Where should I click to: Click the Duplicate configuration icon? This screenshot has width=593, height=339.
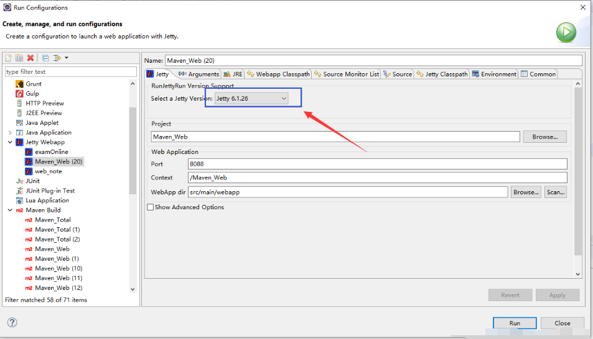(19, 58)
